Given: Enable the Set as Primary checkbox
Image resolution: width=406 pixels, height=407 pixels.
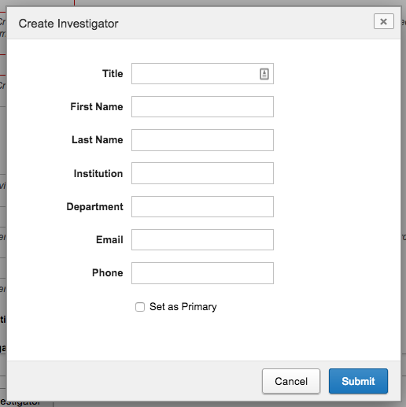Looking at the screenshot, I should click(140, 307).
